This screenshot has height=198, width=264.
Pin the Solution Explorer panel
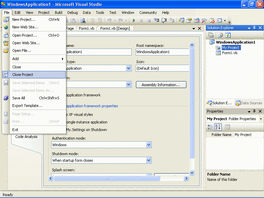pyautogui.click(x=254, y=28)
